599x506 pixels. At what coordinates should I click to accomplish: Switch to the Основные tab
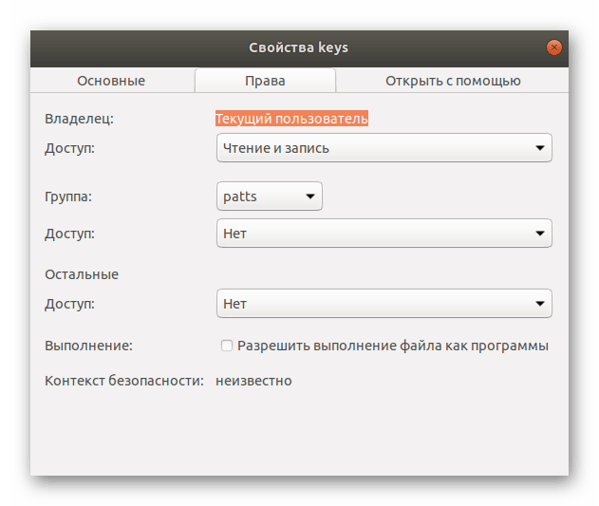111,81
